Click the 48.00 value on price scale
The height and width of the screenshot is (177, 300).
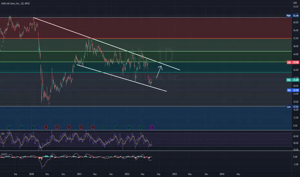[x=296, y=46]
